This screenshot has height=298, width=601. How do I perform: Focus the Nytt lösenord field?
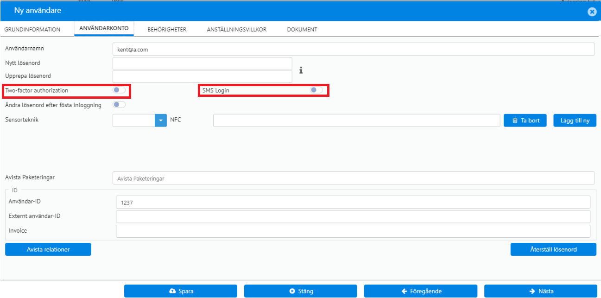[202, 63]
